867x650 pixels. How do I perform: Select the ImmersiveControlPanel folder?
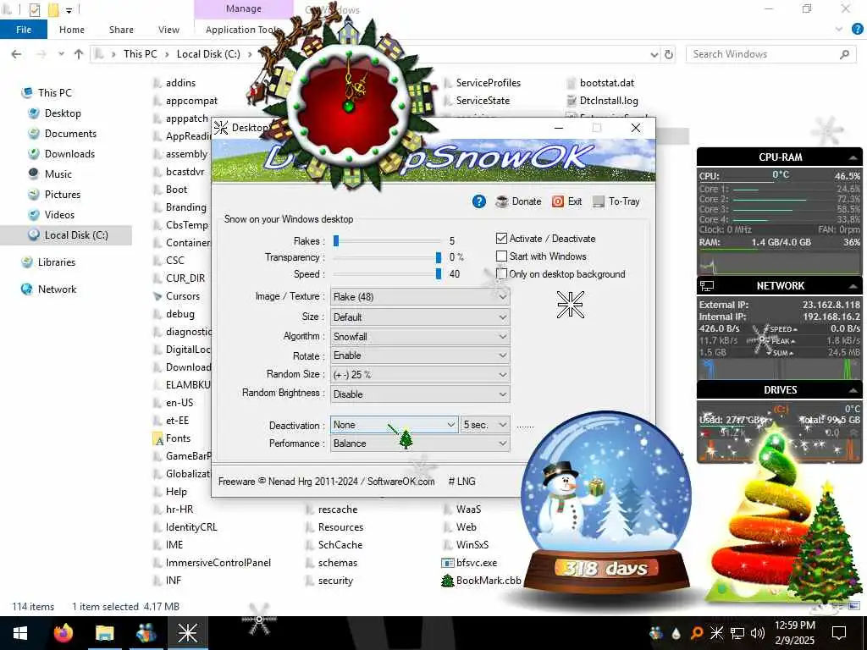coord(218,563)
